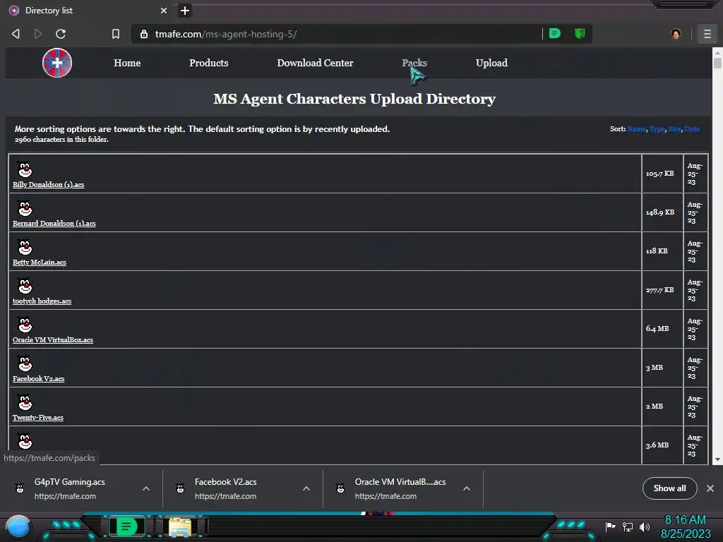Download Facebook V2.acs from the list
This screenshot has width=723, height=542.
(x=38, y=378)
